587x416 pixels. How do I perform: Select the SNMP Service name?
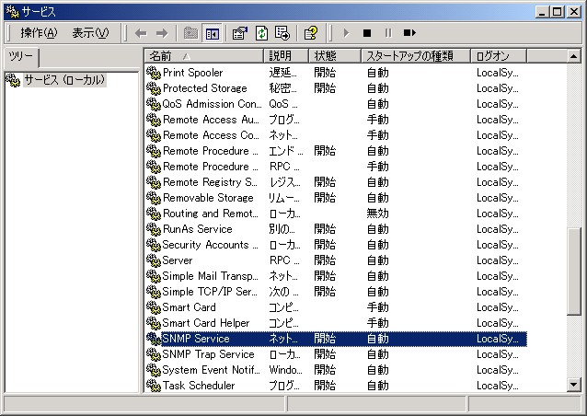tap(196, 339)
